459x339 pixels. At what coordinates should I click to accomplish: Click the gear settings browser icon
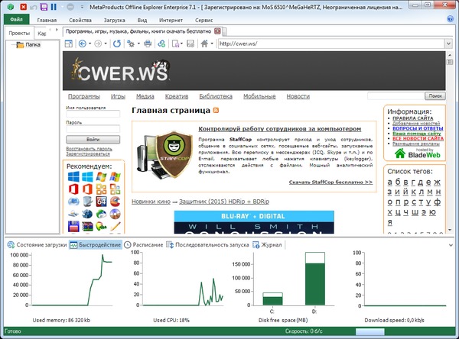click(131, 44)
